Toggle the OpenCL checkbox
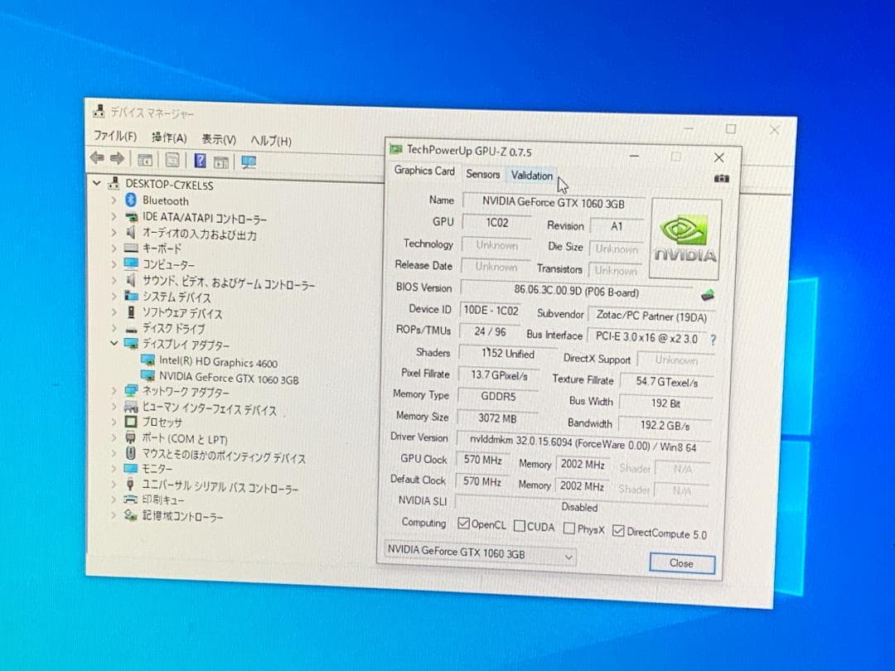This screenshot has width=895, height=671. (463, 524)
